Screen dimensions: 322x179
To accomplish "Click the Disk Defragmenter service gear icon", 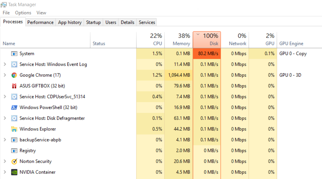I will point(14,118).
